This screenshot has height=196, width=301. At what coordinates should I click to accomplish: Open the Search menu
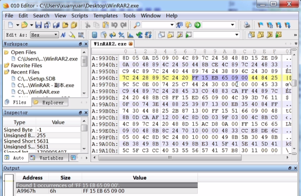click(41, 16)
